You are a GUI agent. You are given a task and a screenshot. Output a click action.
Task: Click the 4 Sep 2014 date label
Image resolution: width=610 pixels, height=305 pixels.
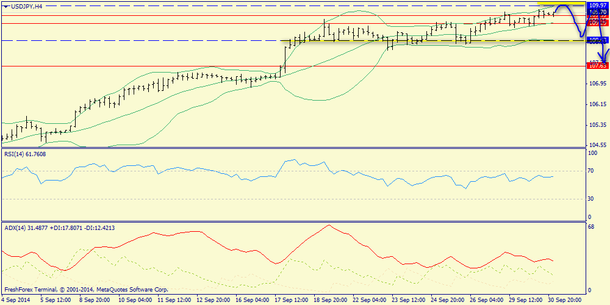pyautogui.click(x=15, y=301)
